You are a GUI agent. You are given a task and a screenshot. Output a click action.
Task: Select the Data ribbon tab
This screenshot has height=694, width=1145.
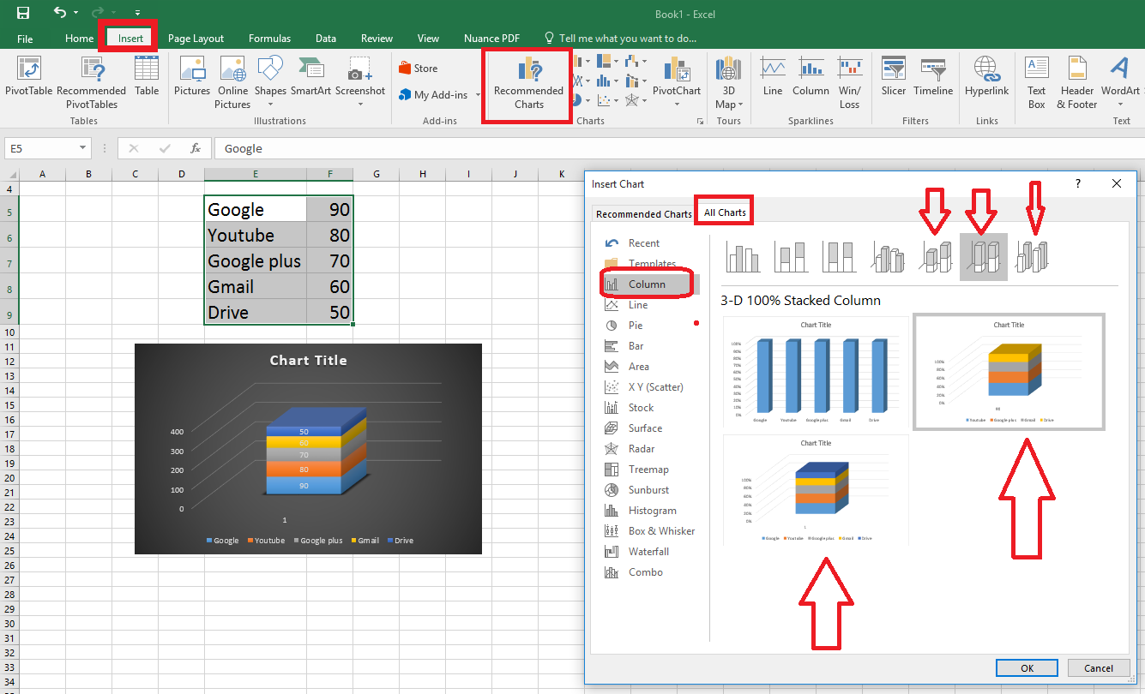[325, 39]
